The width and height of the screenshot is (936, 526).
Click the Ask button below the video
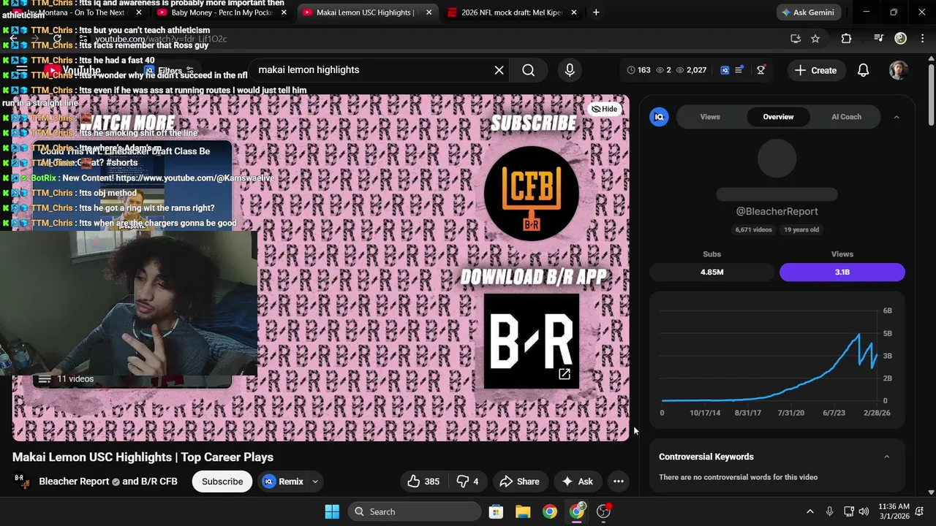pos(576,481)
